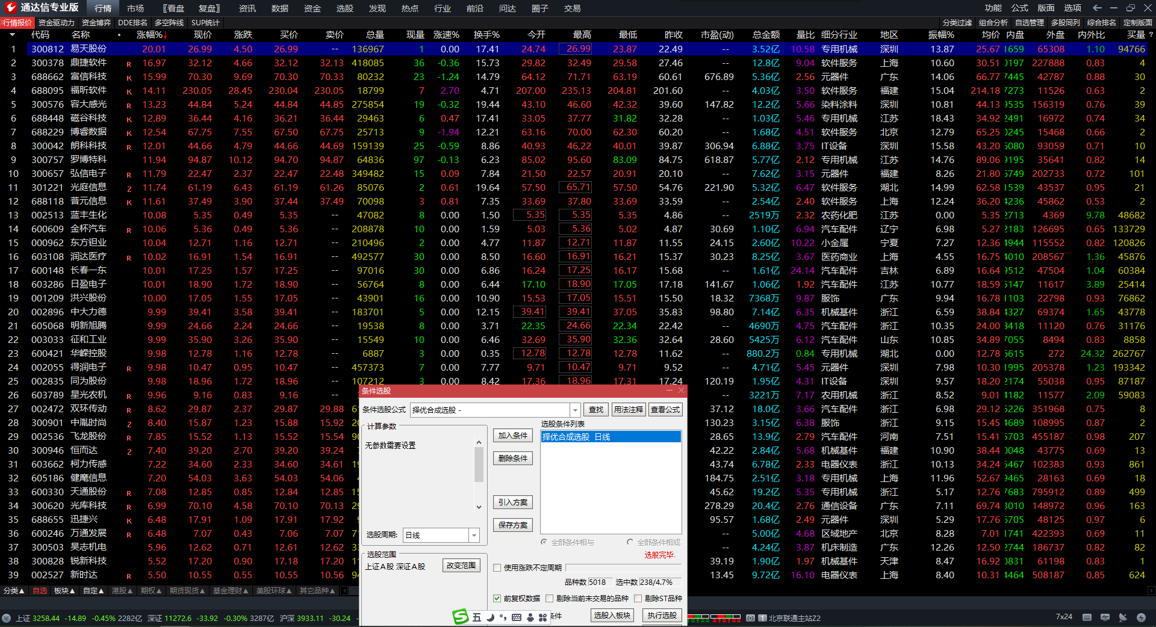Click 查看公式 button

[x=665, y=410]
